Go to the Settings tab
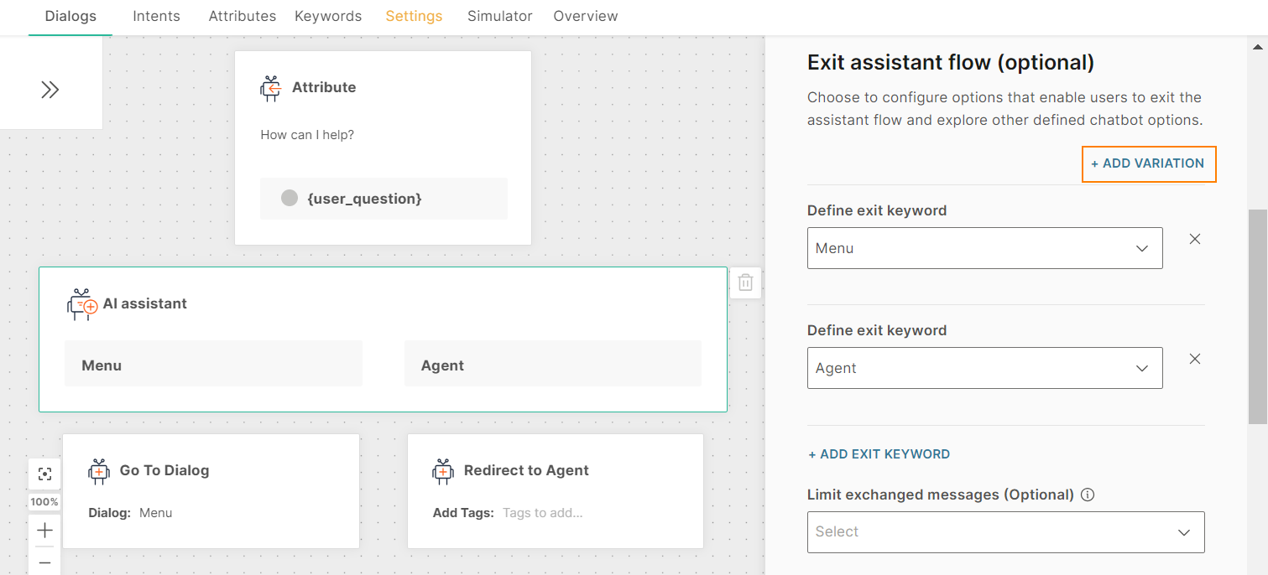 [414, 16]
